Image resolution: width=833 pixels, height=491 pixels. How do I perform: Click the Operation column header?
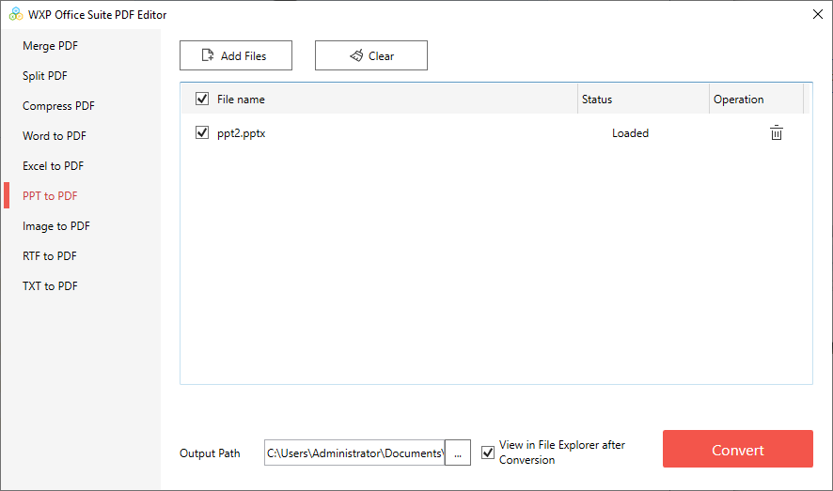(757, 100)
